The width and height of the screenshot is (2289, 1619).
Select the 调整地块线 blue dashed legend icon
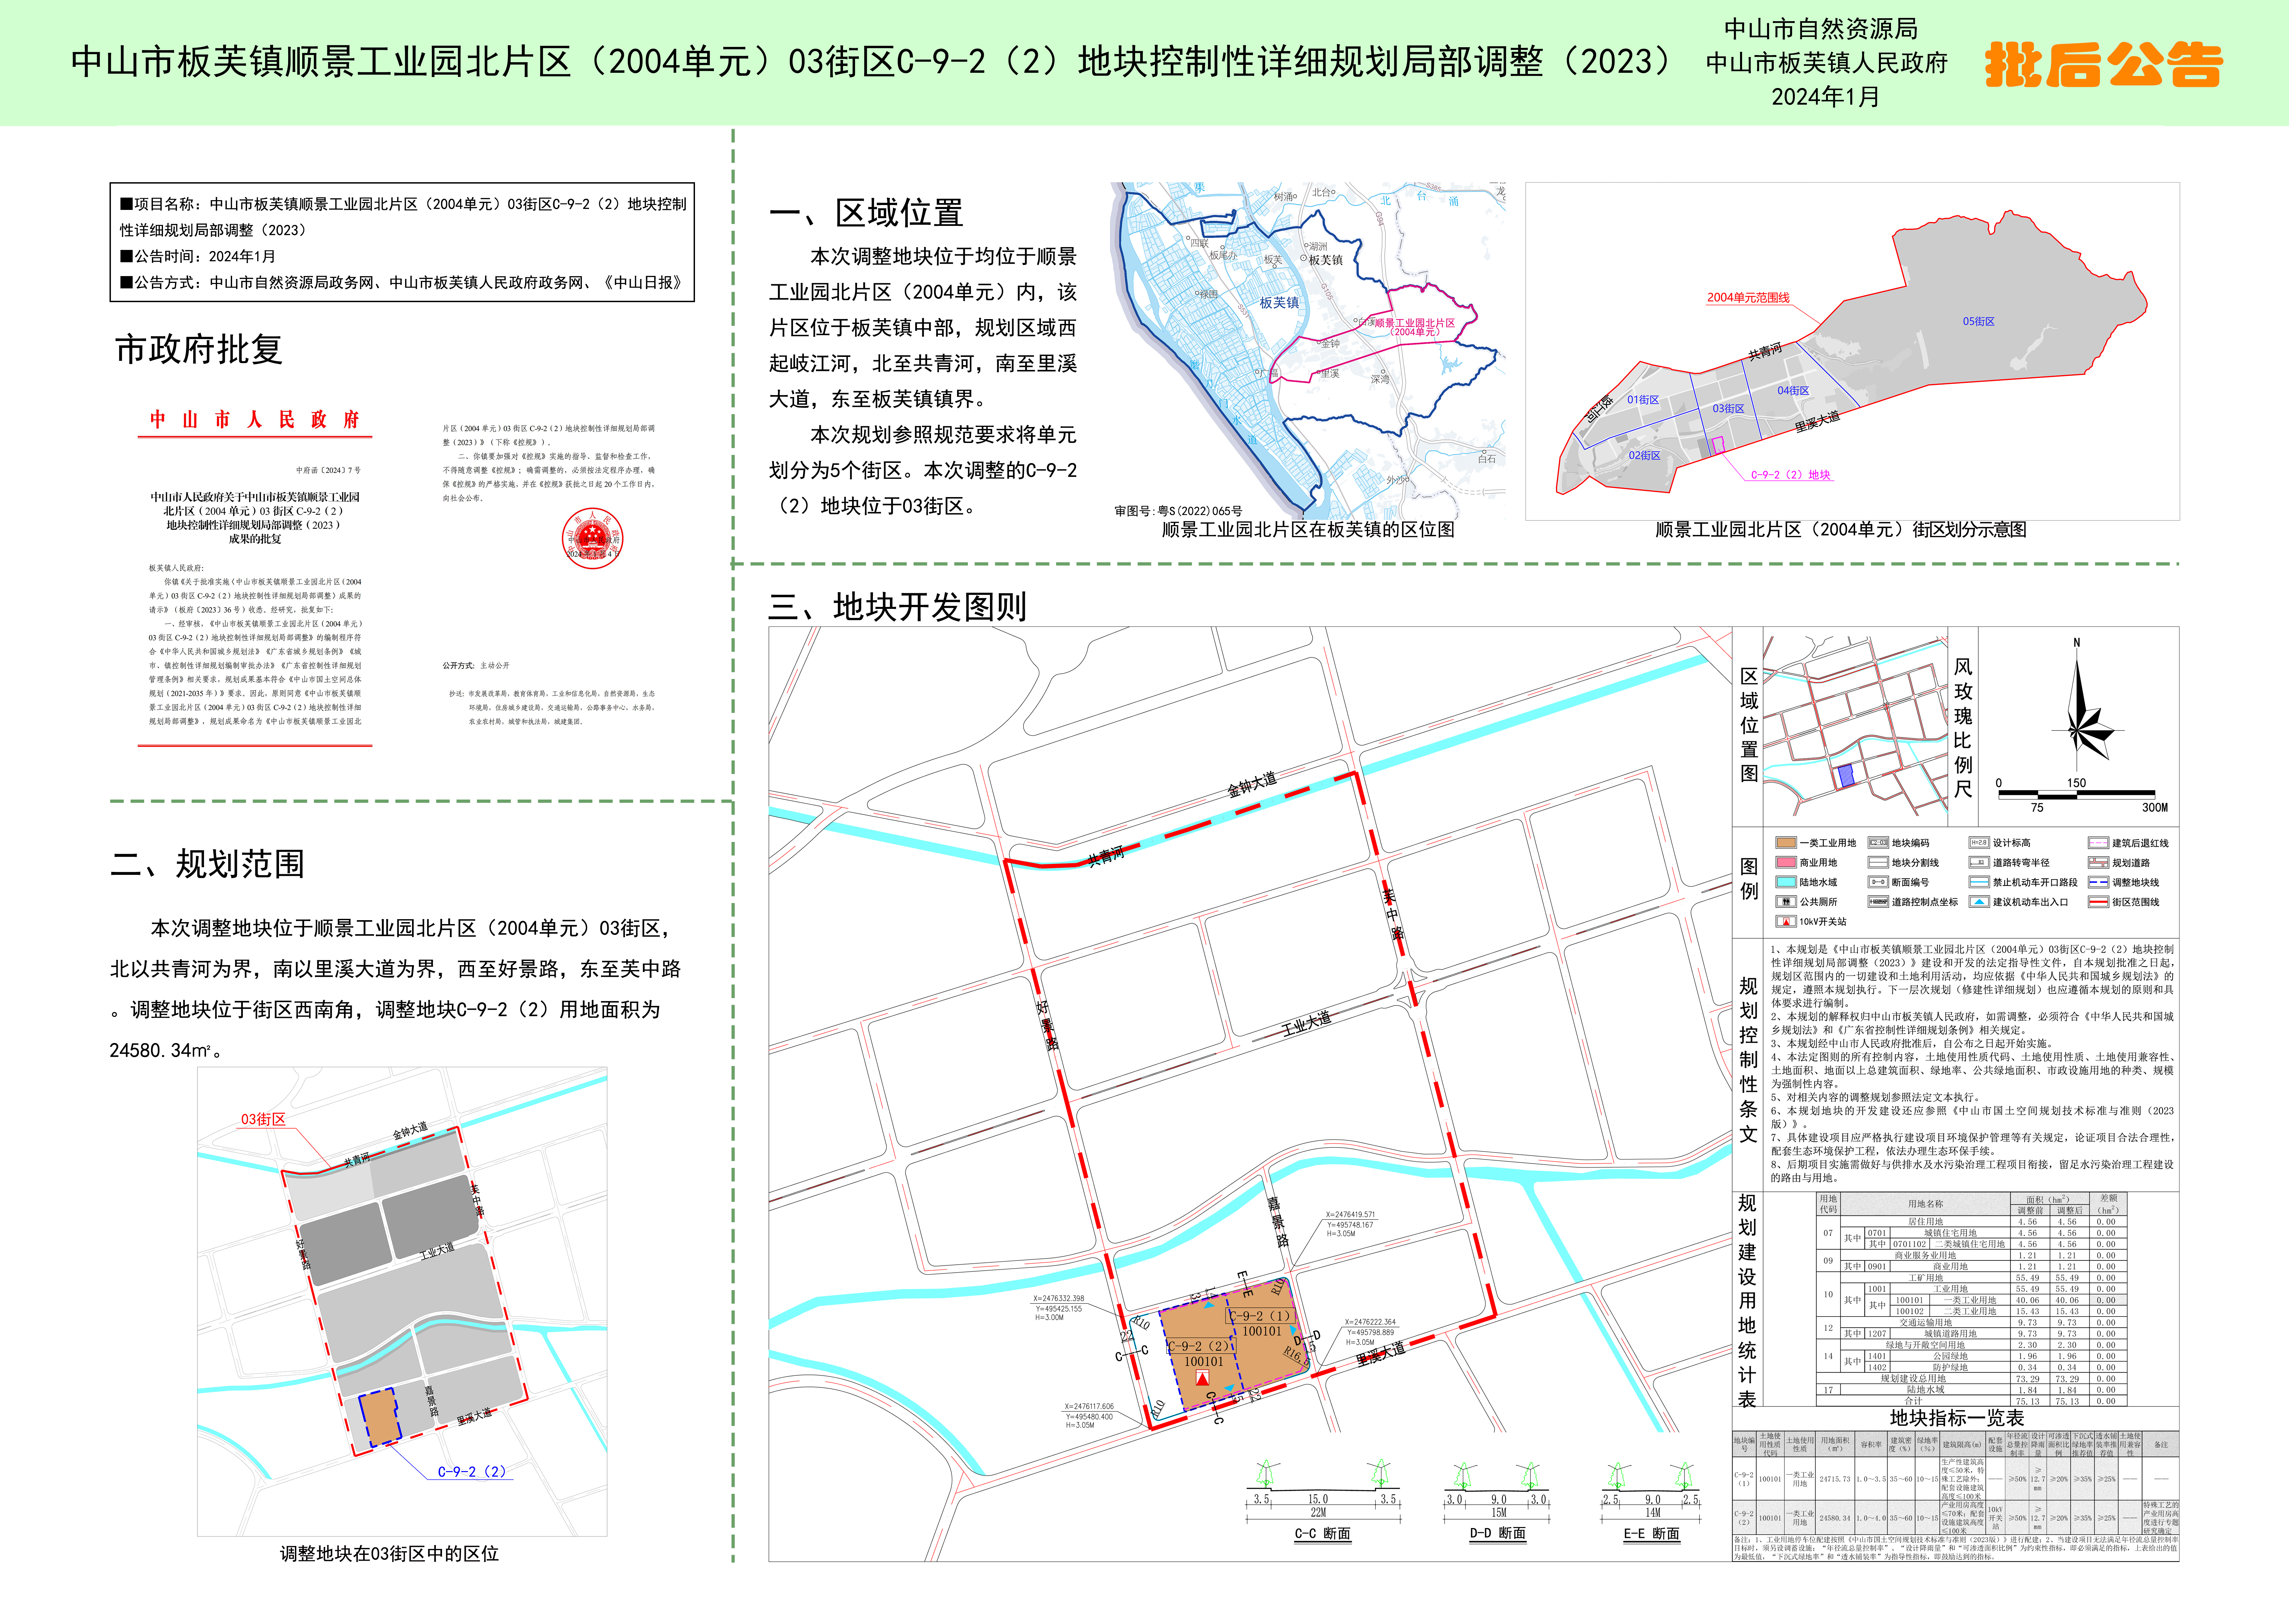2099,882
